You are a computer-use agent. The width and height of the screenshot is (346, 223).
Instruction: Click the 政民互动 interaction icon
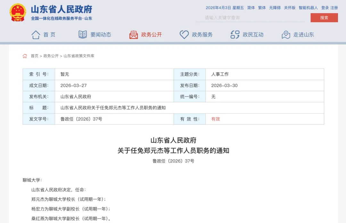tap(235, 35)
